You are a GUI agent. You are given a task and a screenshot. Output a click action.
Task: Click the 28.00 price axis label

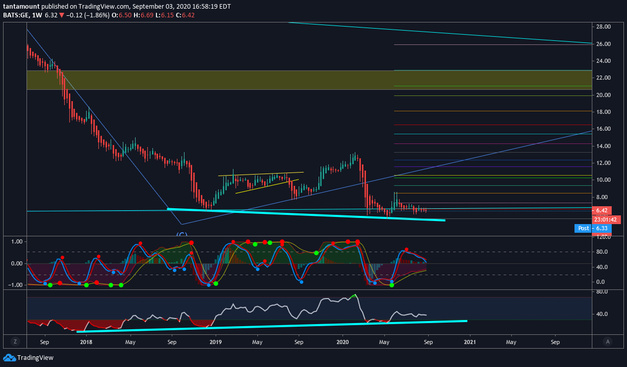tap(604, 27)
